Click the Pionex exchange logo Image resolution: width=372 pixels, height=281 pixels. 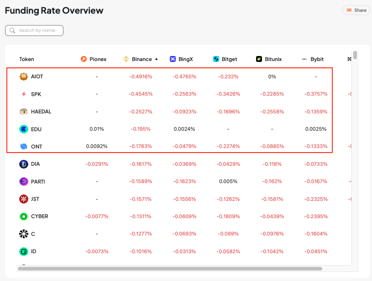[84, 59]
